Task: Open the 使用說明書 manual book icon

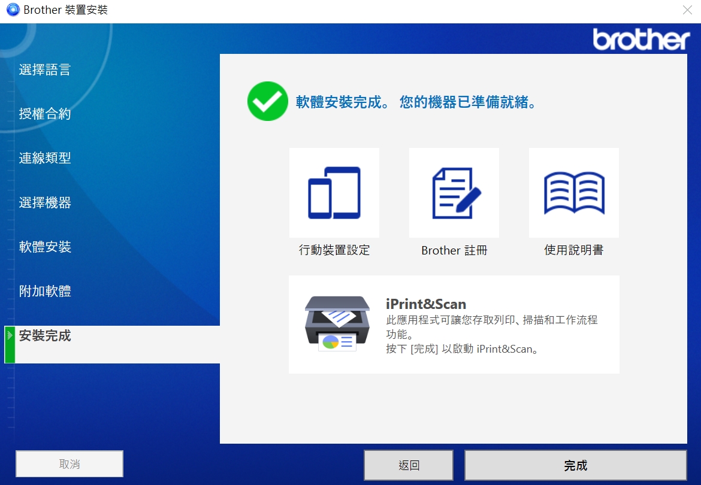Action: pyautogui.click(x=573, y=192)
